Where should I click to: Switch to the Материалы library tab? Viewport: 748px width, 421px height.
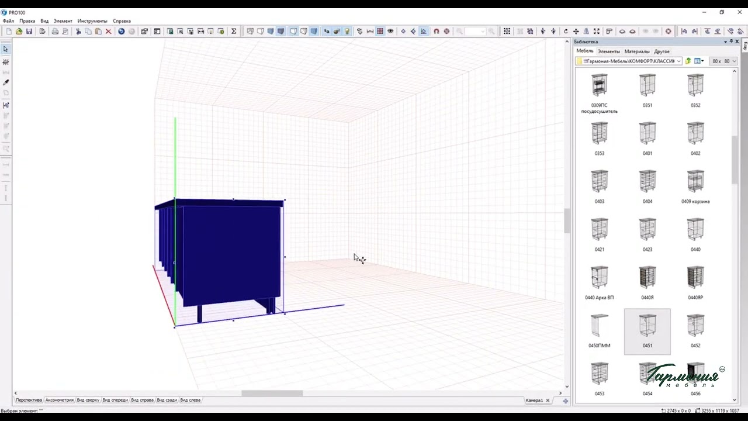[637, 51]
